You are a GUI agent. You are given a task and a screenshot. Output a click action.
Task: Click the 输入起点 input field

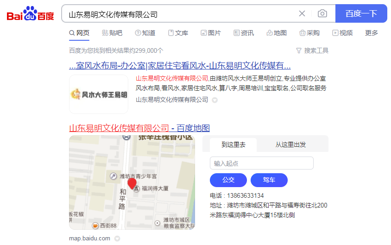[x=261, y=163]
